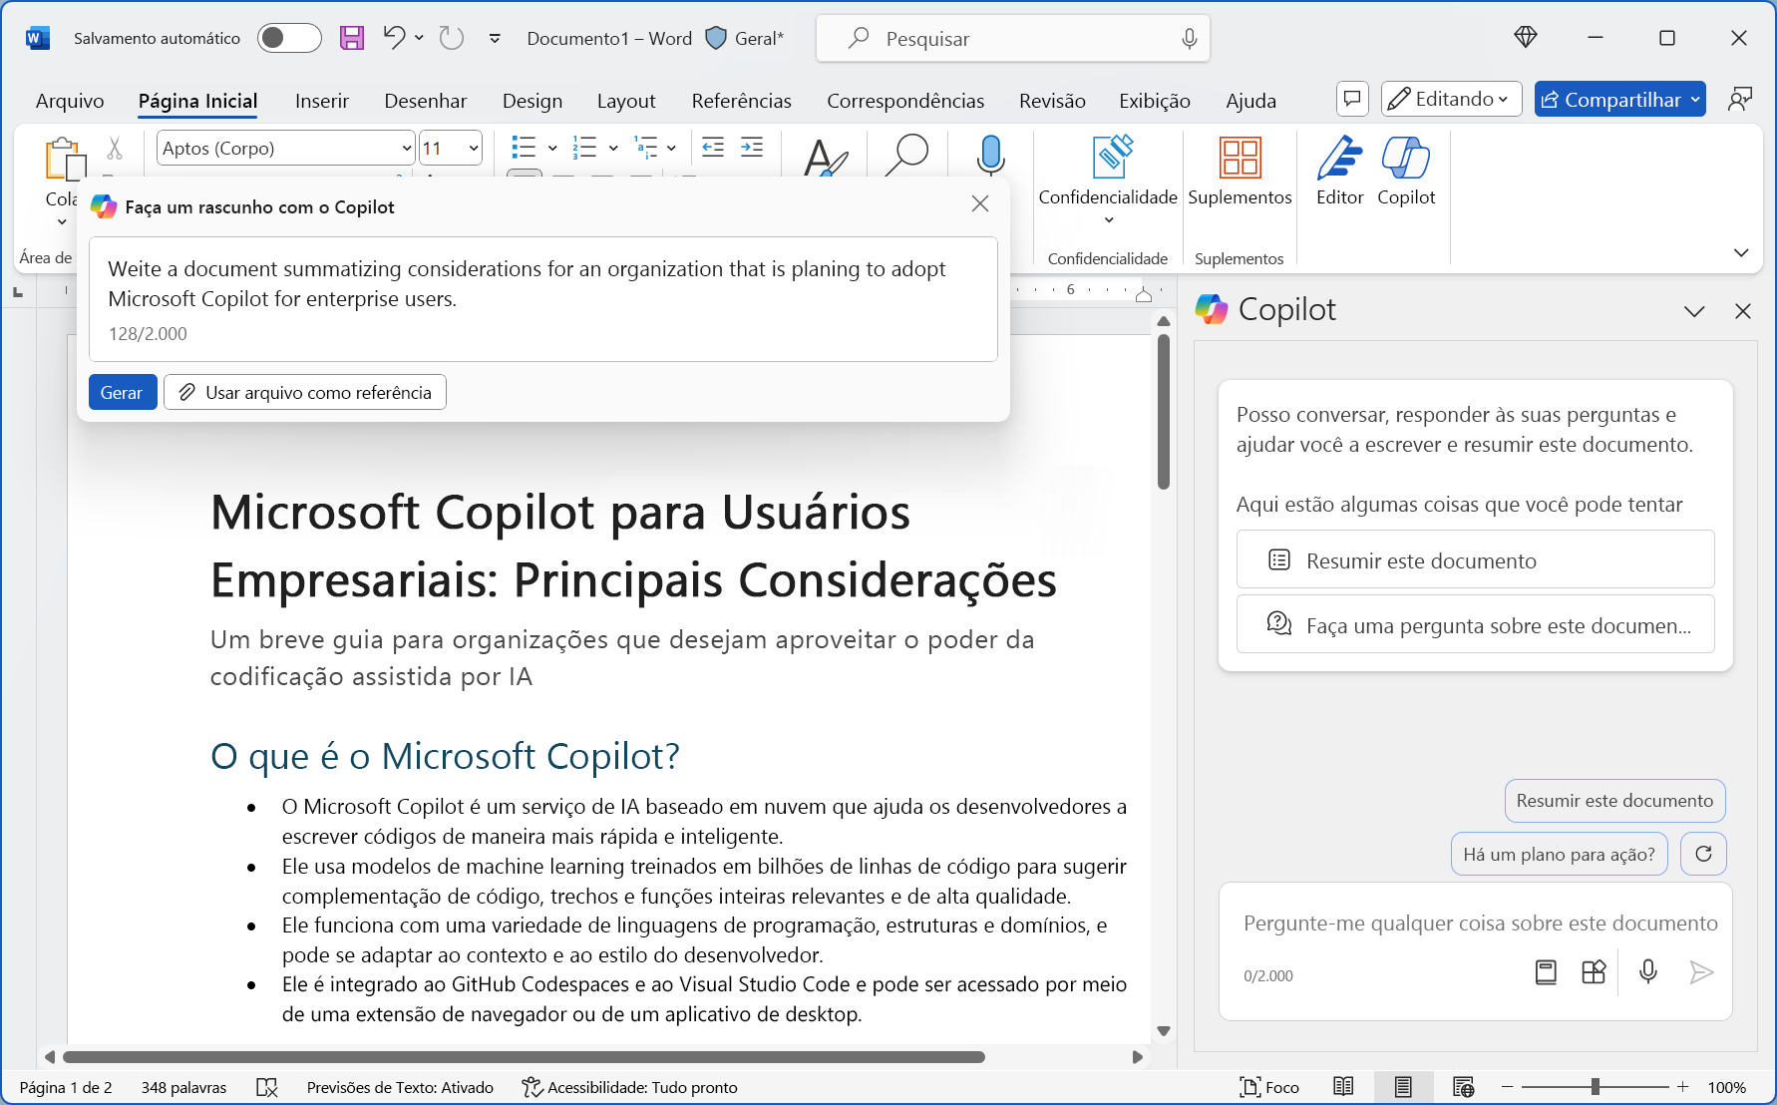1777x1105 pixels.
Task: Expand the Undo history dropdown arrow
Action: 419,38
